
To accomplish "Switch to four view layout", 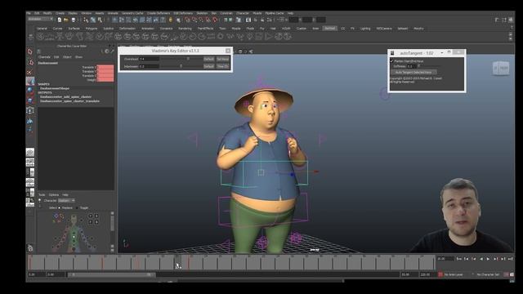I will click(30, 163).
